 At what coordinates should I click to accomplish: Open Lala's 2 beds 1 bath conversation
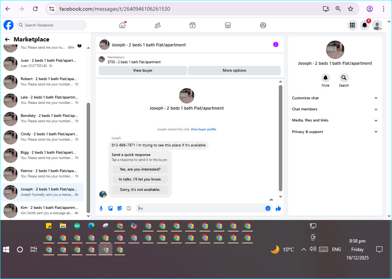tap(43, 100)
